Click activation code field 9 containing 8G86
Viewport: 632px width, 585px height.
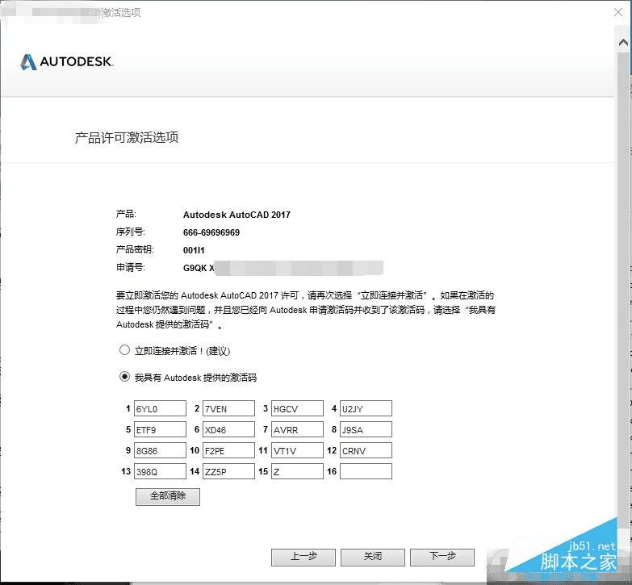(160, 450)
